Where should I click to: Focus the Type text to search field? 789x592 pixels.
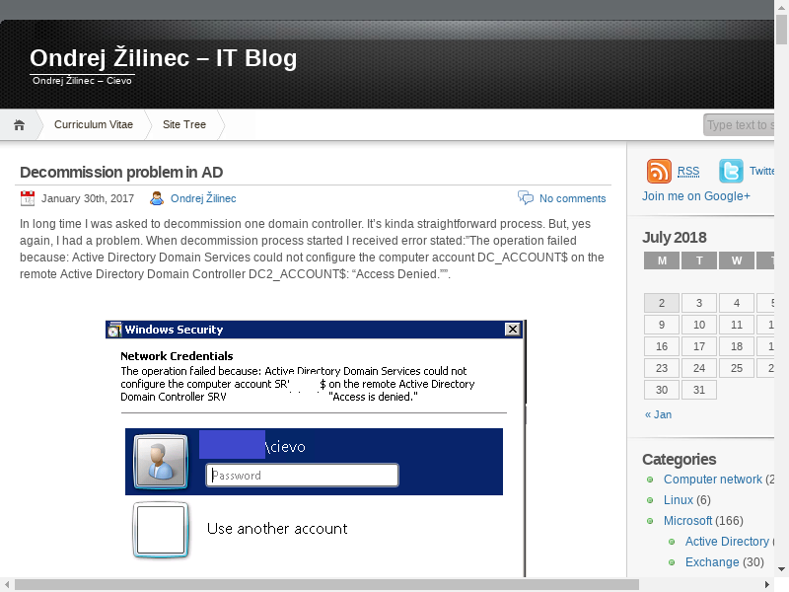coord(738,125)
